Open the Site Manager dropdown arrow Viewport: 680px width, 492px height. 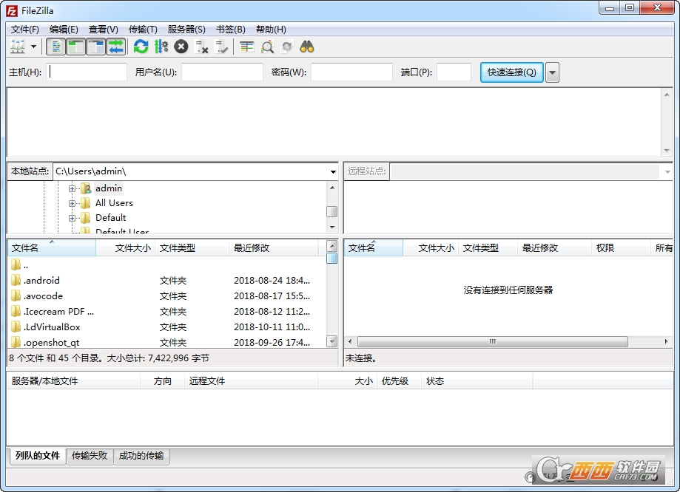(x=33, y=47)
